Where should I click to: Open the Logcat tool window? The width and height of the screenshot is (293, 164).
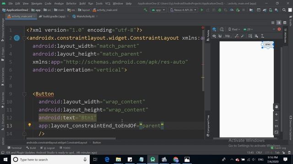click(x=48, y=148)
